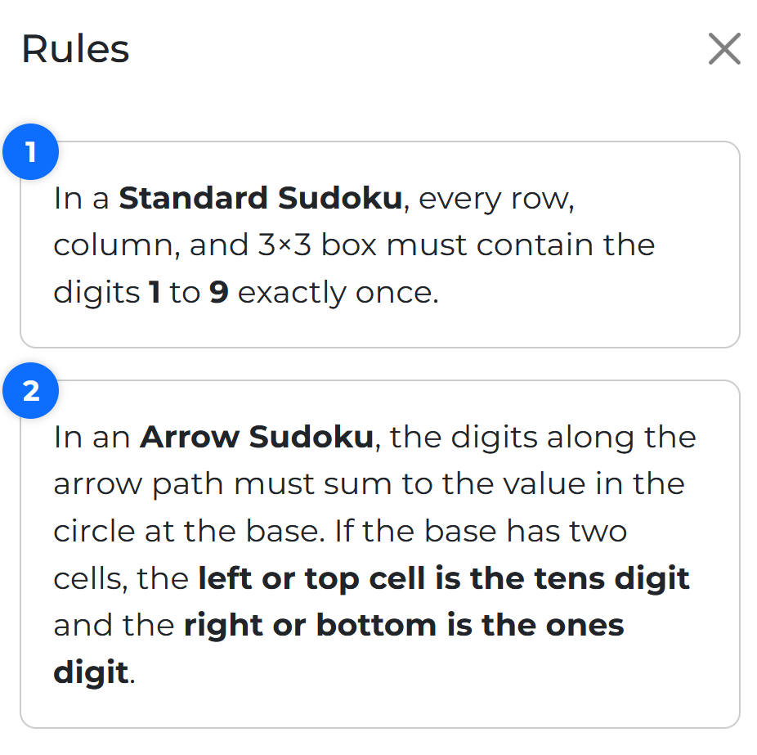Viewport: 757px width, 755px height.
Task: Click the final bold word 'digit'
Action: coord(91,672)
